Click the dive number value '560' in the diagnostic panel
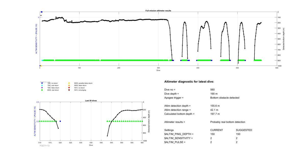This screenshot has width=306, height=158. 212,90
